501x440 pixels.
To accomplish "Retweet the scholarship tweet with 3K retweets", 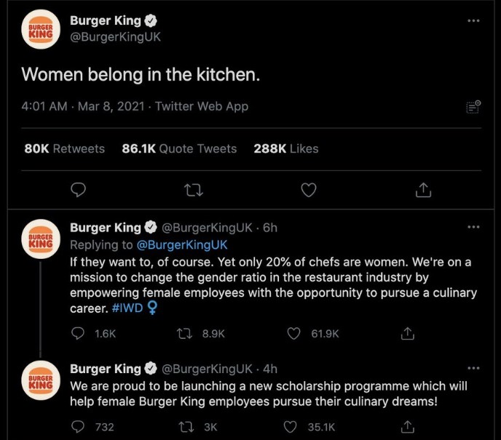I will pyautogui.click(x=186, y=427).
